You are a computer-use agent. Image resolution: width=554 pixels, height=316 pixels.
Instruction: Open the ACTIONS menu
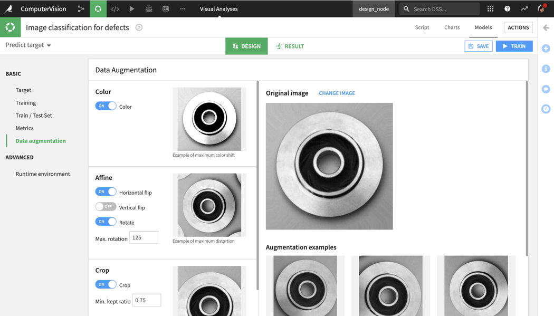click(x=518, y=27)
